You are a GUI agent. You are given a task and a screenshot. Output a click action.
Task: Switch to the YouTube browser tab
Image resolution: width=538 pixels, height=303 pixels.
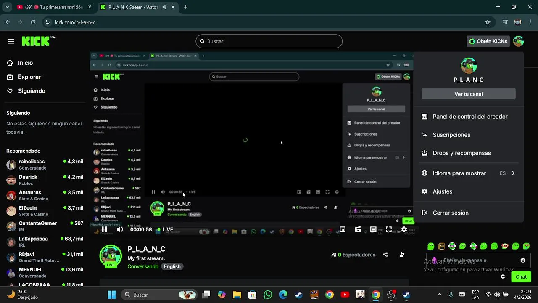tap(53, 7)
